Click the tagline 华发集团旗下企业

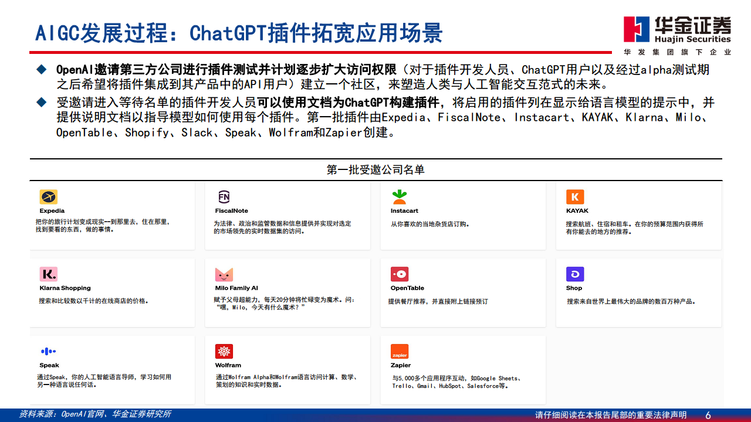pos(677,52)
